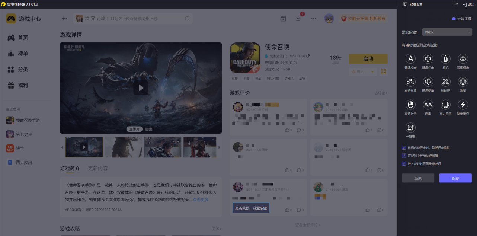Select the second screenshot thumbnail
Viewport: 477px width, 236px height.
coord(123,147)
